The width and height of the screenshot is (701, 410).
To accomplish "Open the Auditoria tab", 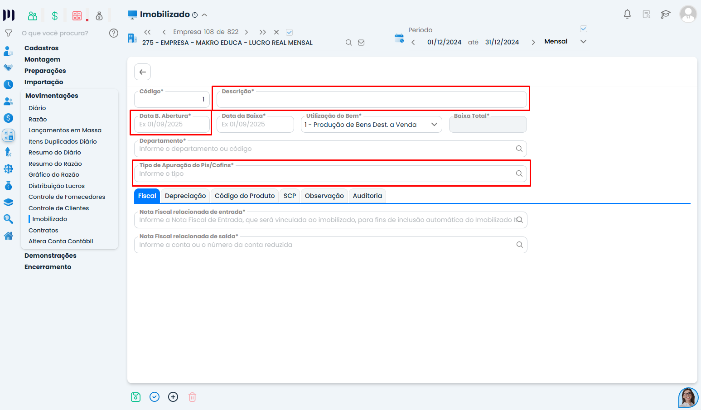I will (x=367, y=196).
